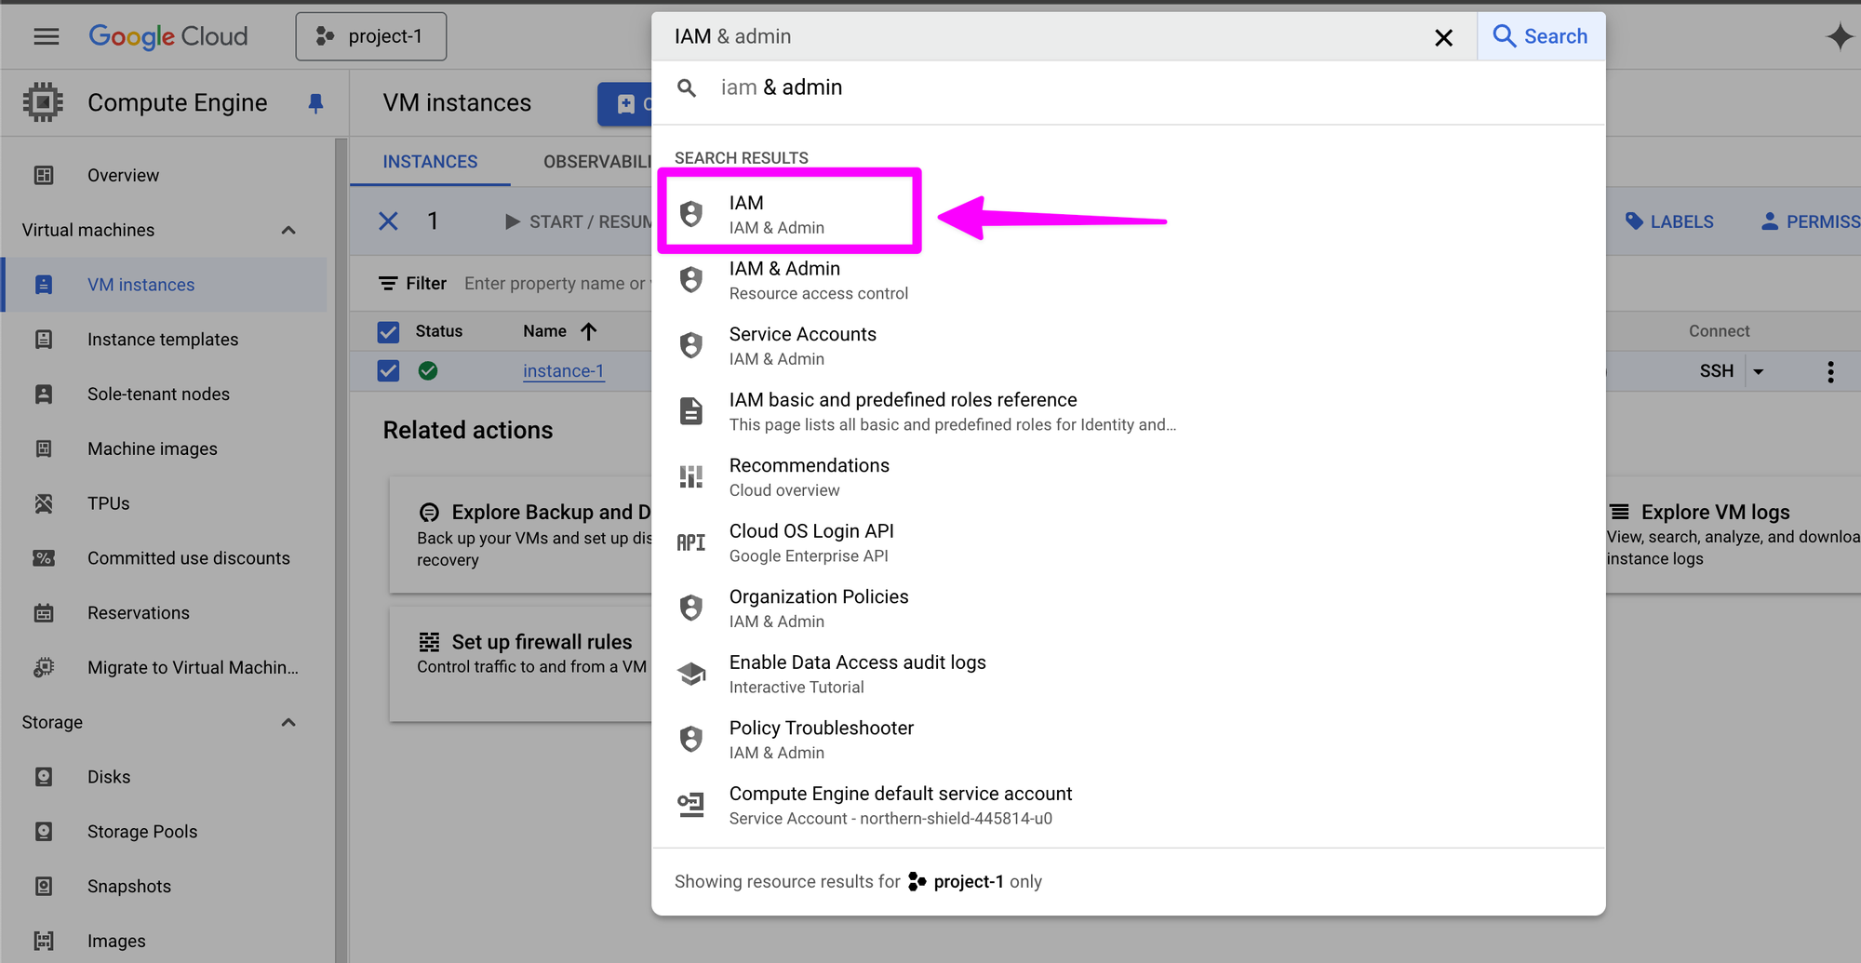Click the VM instances sidebar icon

point(44,285)
